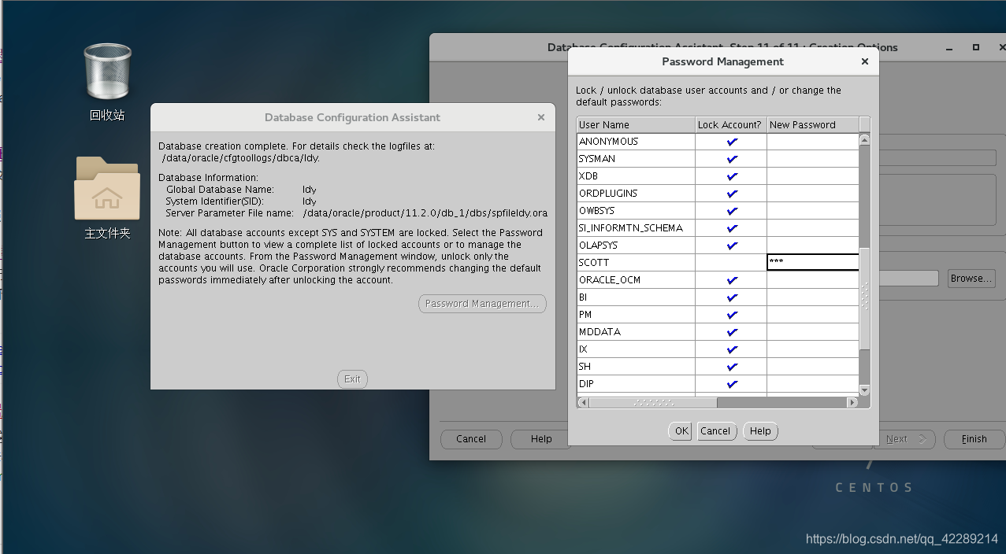Click OK in the Password Management dialog
Viewport: 1006px width, 554px height.
679,430
